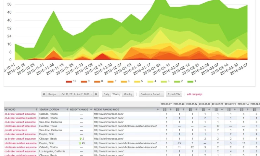This screenshot has width=260, height=156.
Task: Click the next date range arrow
Action: tap(96, 94)
